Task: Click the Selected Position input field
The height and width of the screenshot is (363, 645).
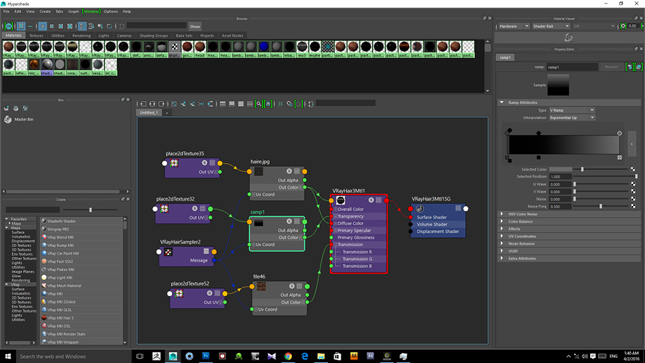Action: [559, 177]
